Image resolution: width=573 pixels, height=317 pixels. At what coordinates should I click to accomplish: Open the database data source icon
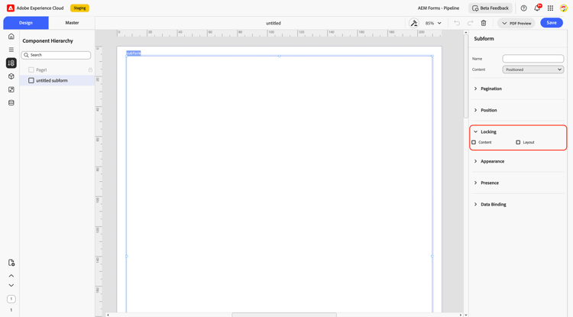11,103
